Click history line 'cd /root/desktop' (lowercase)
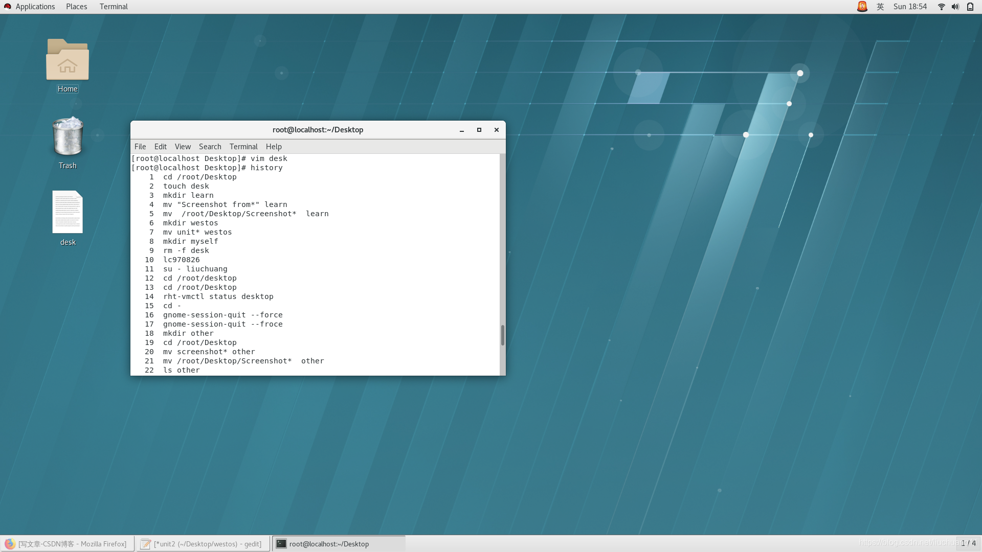Screen dimensions: 982x552 tap(200, 278)
